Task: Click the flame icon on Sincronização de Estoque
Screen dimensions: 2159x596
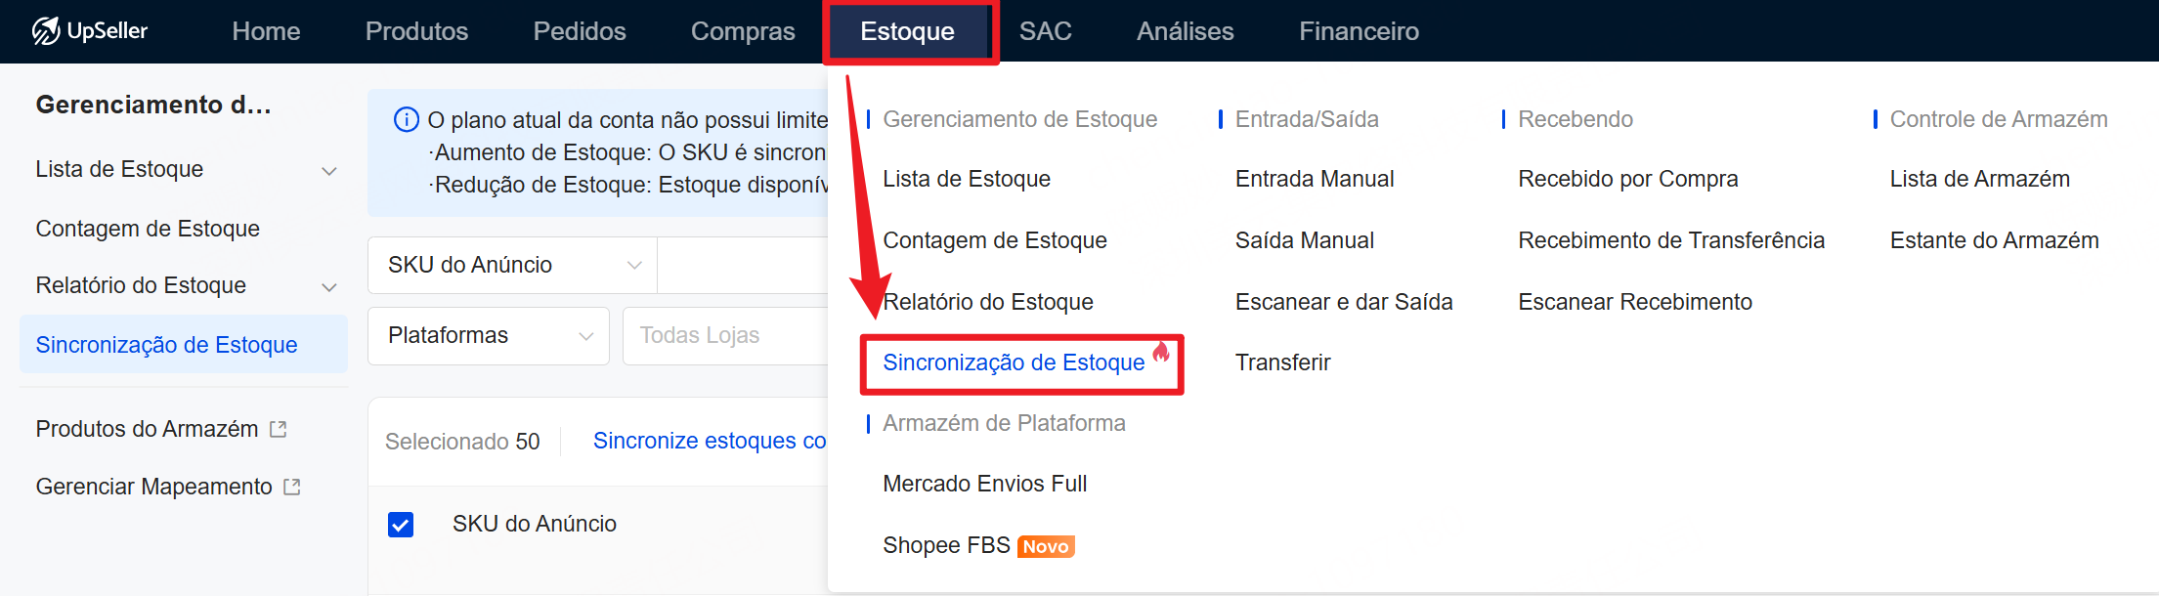Action: coord(1161,352)
